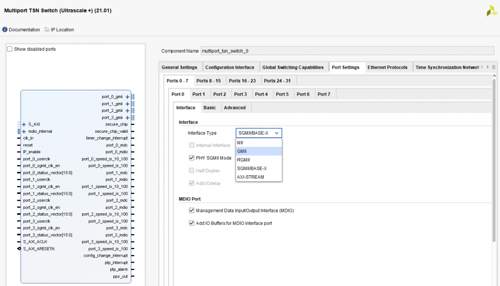Expand the mdio_internal interface plus icon
This screenshot has height=286, width=500.
click(x=24, y=131)
